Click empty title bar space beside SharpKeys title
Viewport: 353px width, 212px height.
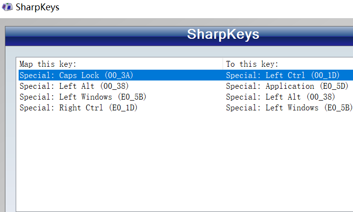click(x=202, y=8)
